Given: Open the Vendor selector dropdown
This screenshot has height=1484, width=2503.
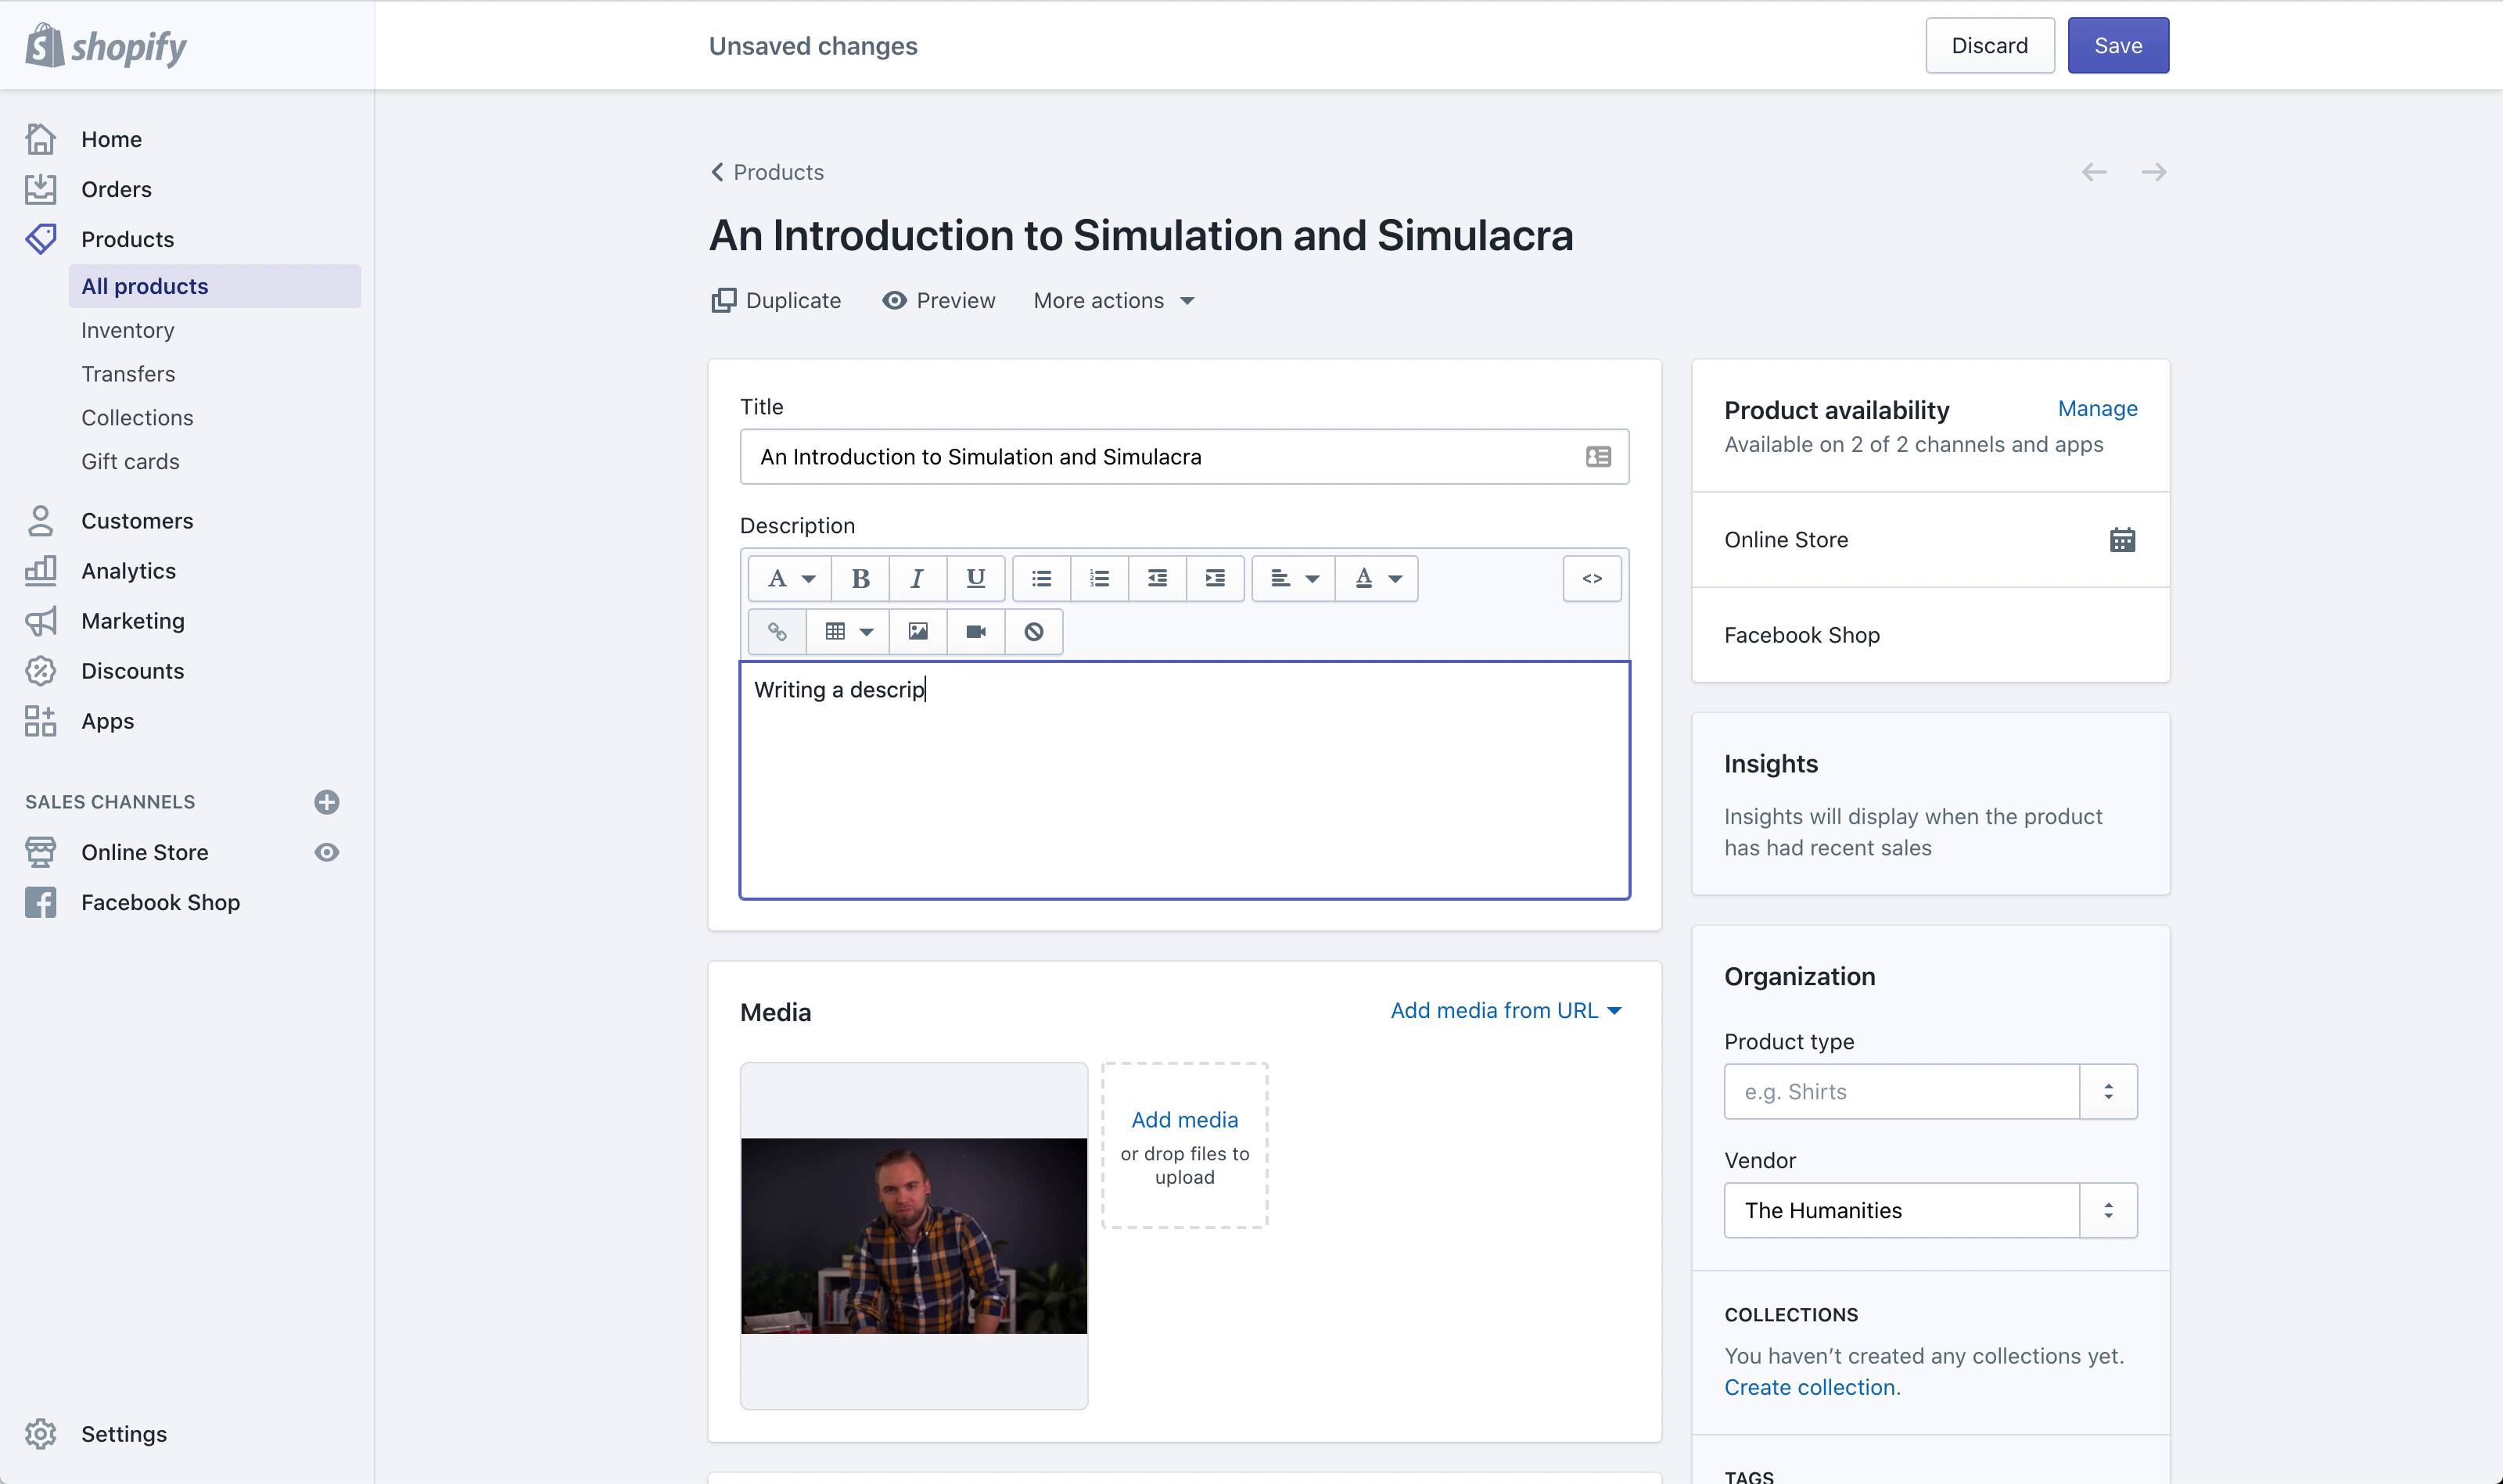Looking at the screenshot, I should [x=2108, y=1210].
